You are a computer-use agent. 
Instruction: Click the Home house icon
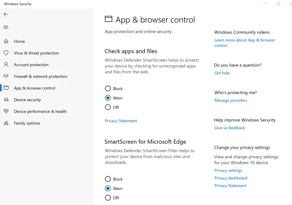(6, 41)
